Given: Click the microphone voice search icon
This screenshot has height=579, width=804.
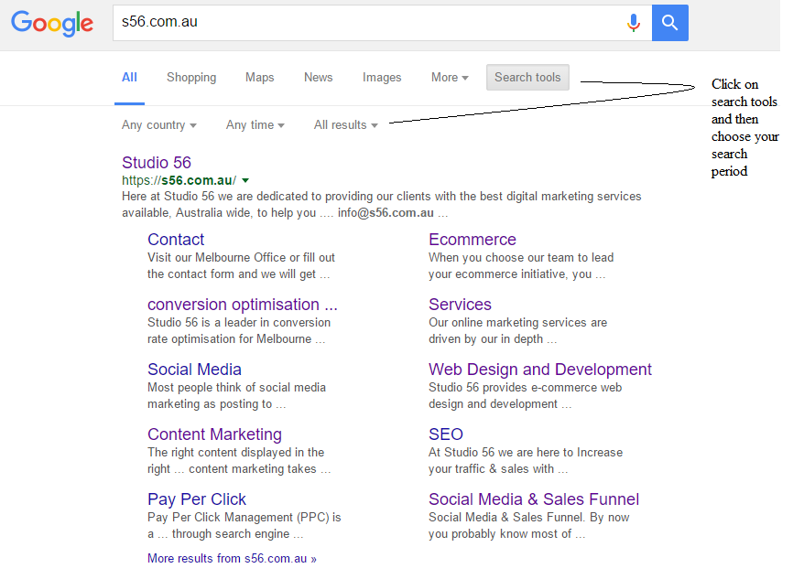Looking at the screenshot, I should click(633, 23).
